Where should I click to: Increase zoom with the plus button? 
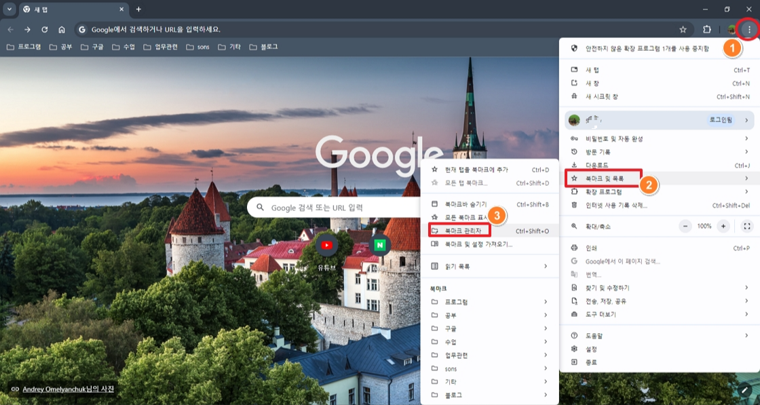click(x=723, y=226)
